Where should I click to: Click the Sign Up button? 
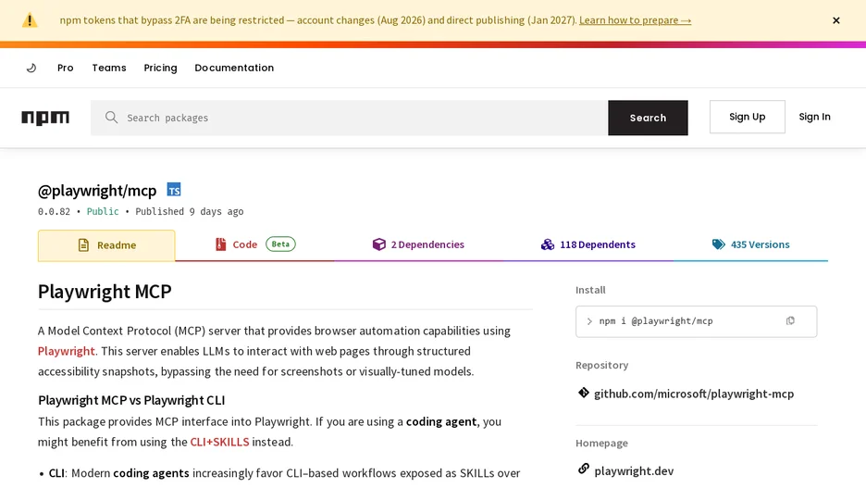(748, 117)
